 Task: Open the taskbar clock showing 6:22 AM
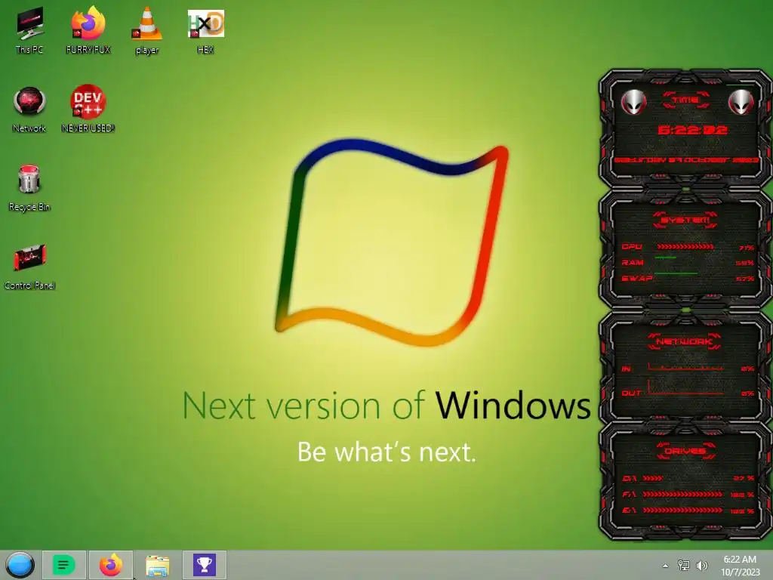[x=740, y=566]
